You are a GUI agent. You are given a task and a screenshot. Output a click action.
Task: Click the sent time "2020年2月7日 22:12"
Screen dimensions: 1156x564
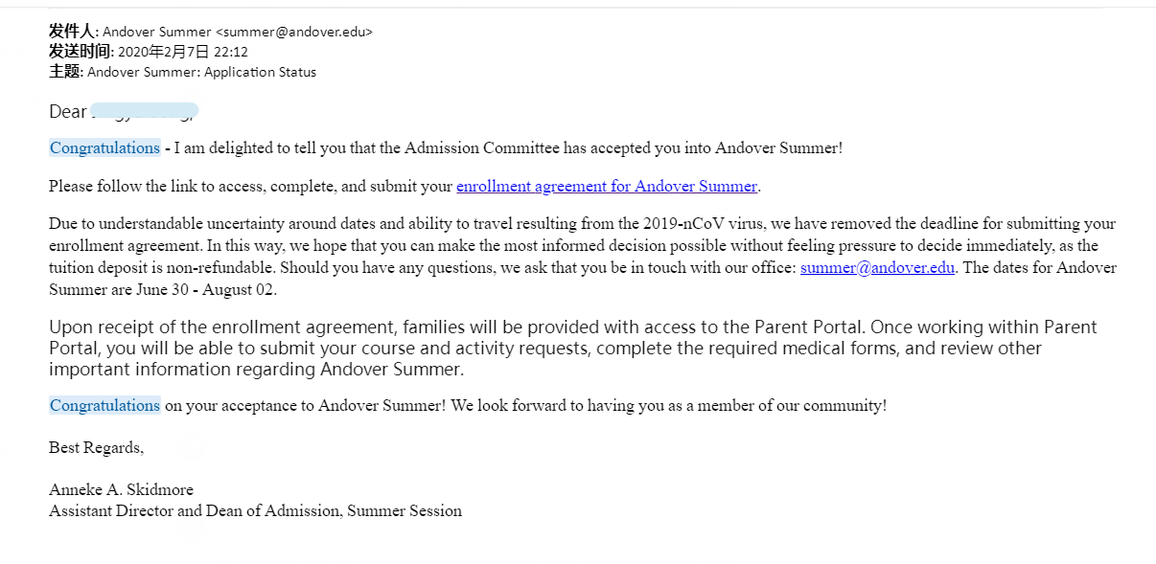tap(183, 52)
